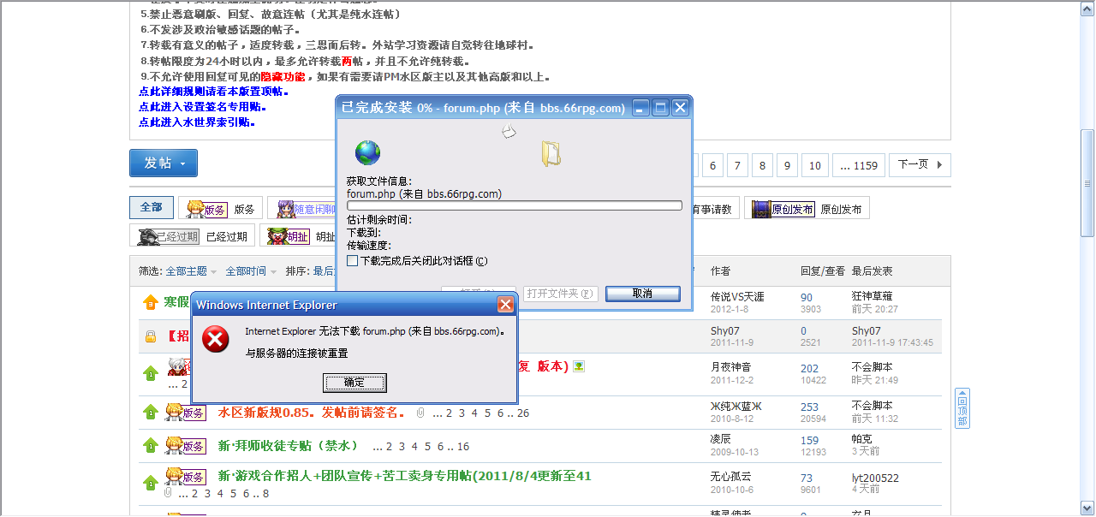Open 点此进入水世界索引贴 link

pyautogui.click(x=197, y=122)
